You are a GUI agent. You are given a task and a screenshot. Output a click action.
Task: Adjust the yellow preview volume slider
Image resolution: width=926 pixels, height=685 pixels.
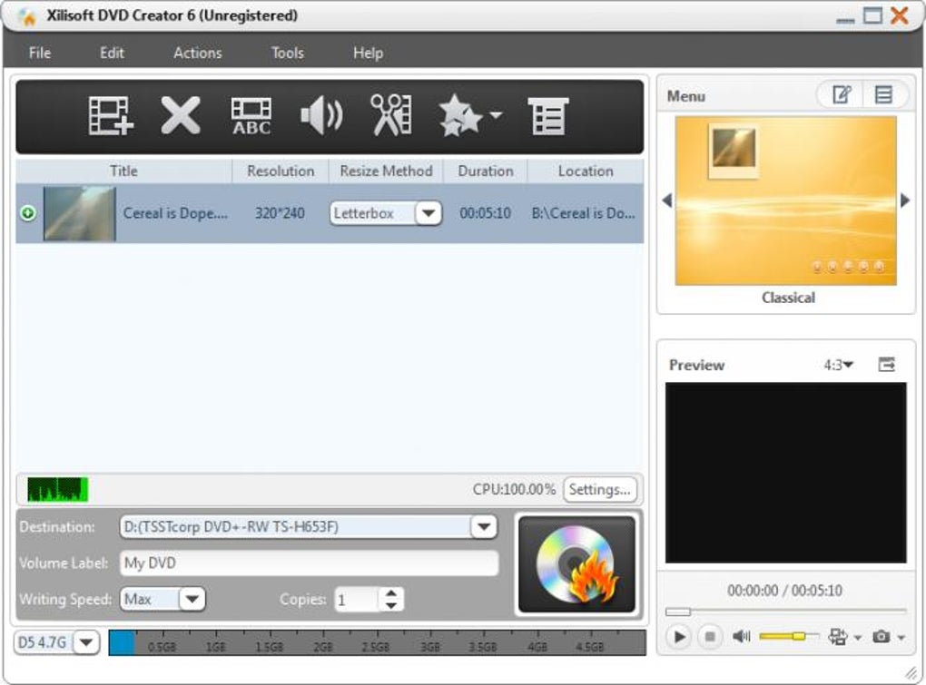(x=789, y=636)
